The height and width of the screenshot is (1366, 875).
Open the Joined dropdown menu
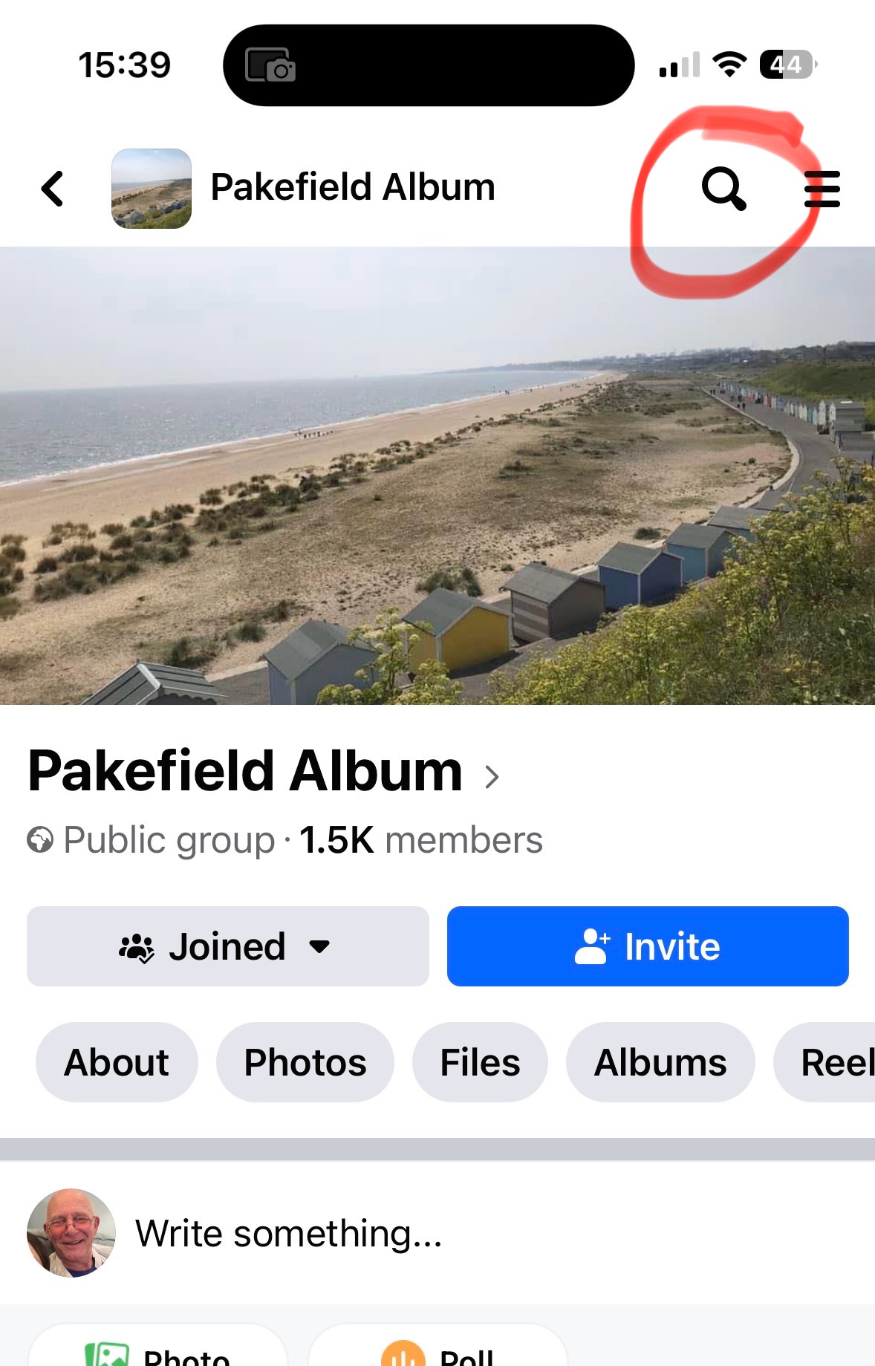pos(227,946)
